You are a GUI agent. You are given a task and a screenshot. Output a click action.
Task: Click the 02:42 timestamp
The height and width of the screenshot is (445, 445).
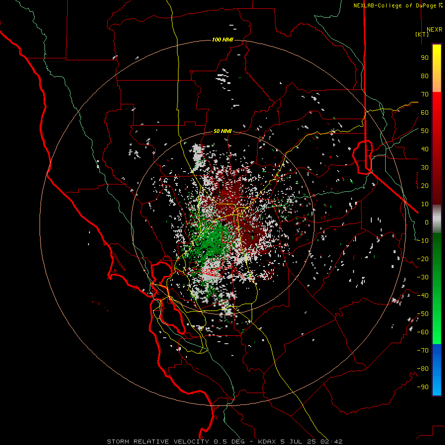[331, 442]
